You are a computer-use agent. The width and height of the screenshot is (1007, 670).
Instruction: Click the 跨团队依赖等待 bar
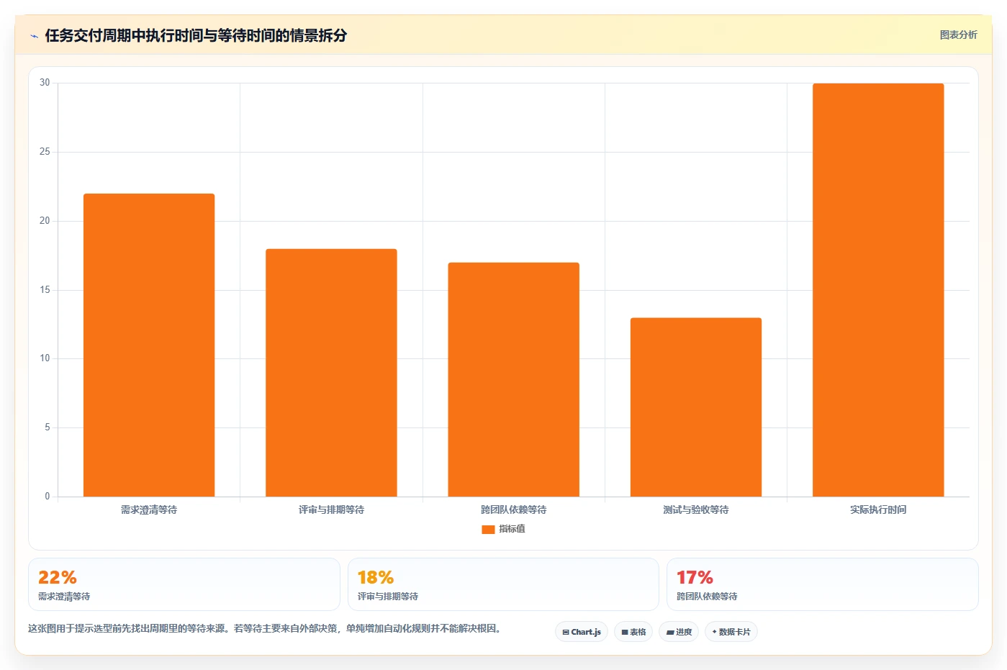pos(514,379)
